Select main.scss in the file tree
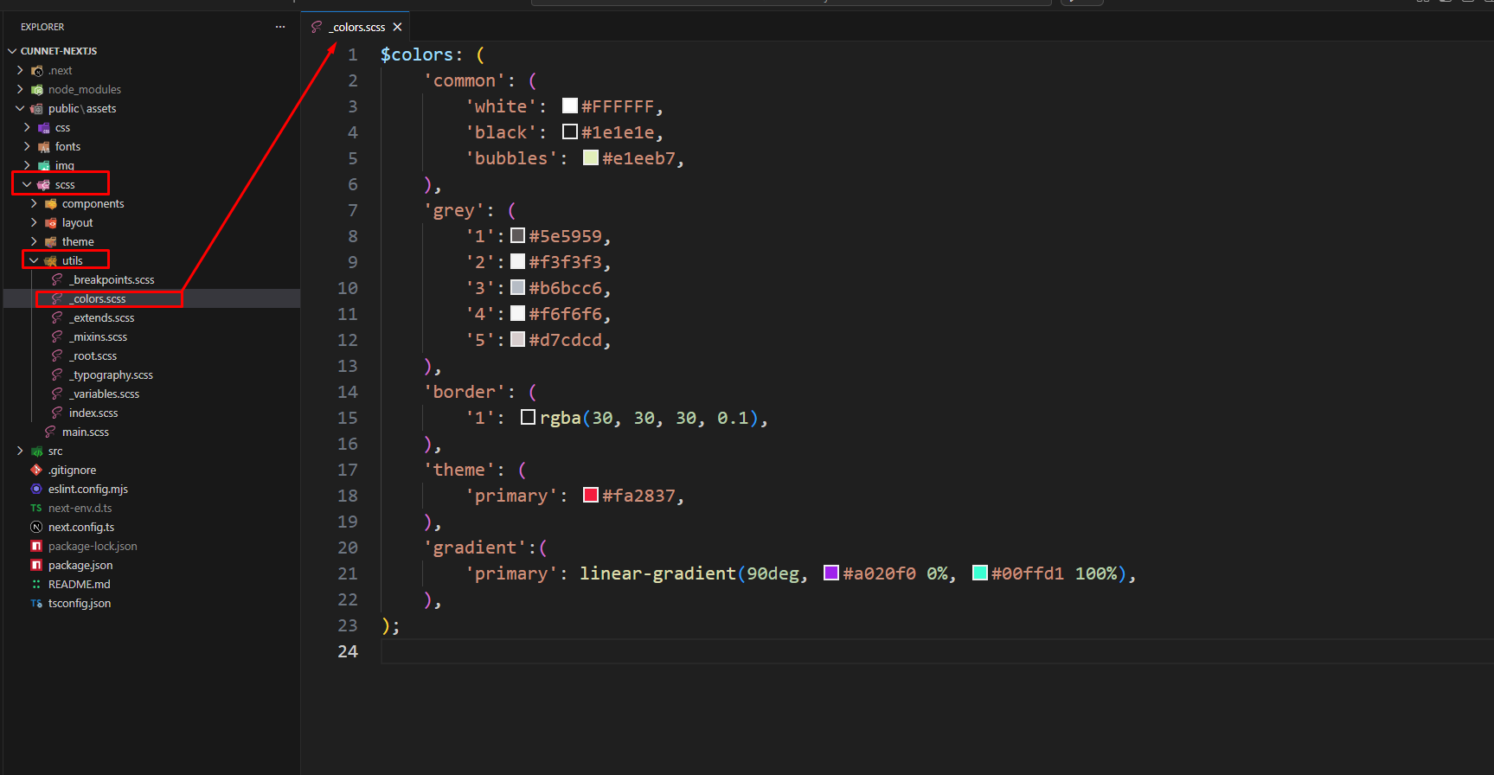 click(86, 432)
